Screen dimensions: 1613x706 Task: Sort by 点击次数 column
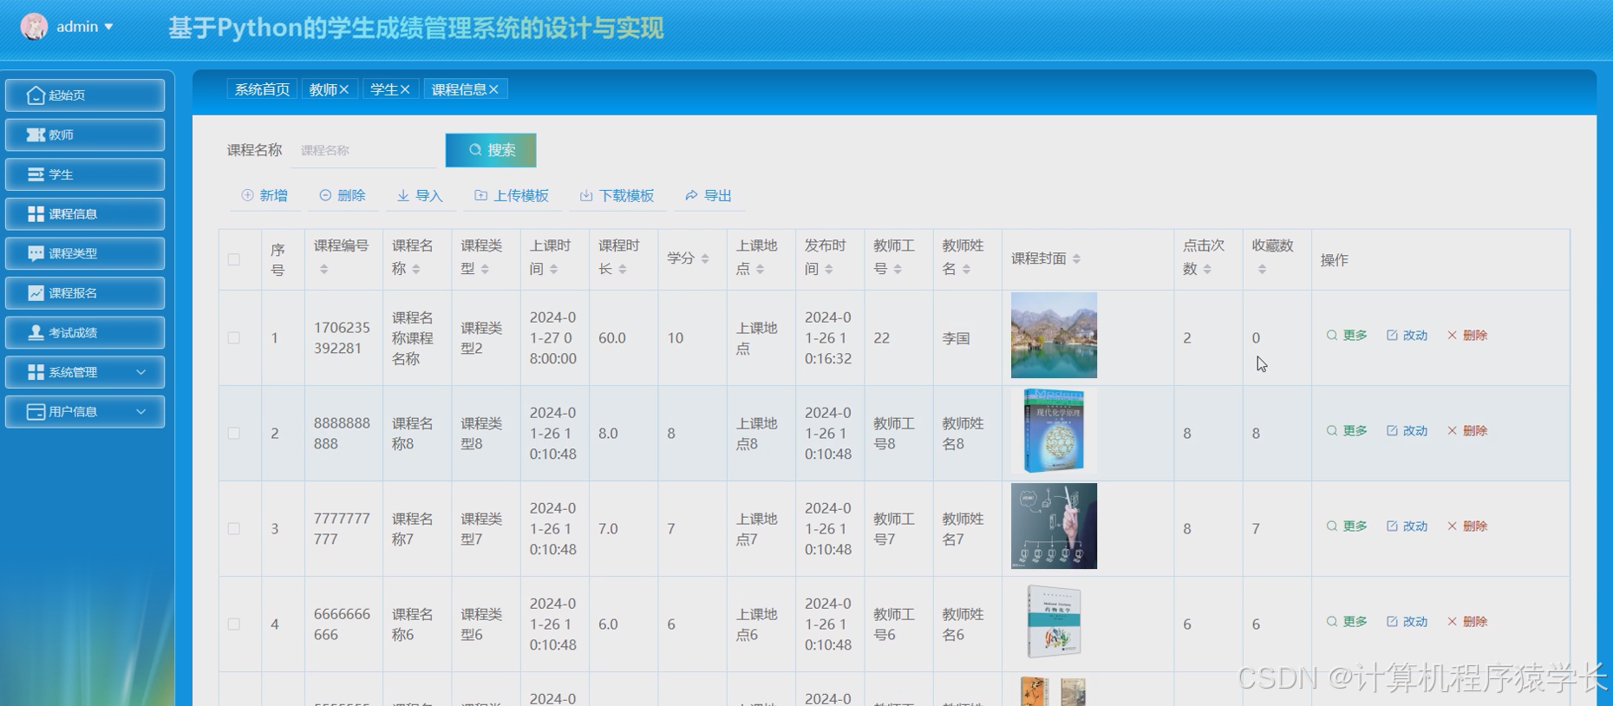click(1207, 270)
